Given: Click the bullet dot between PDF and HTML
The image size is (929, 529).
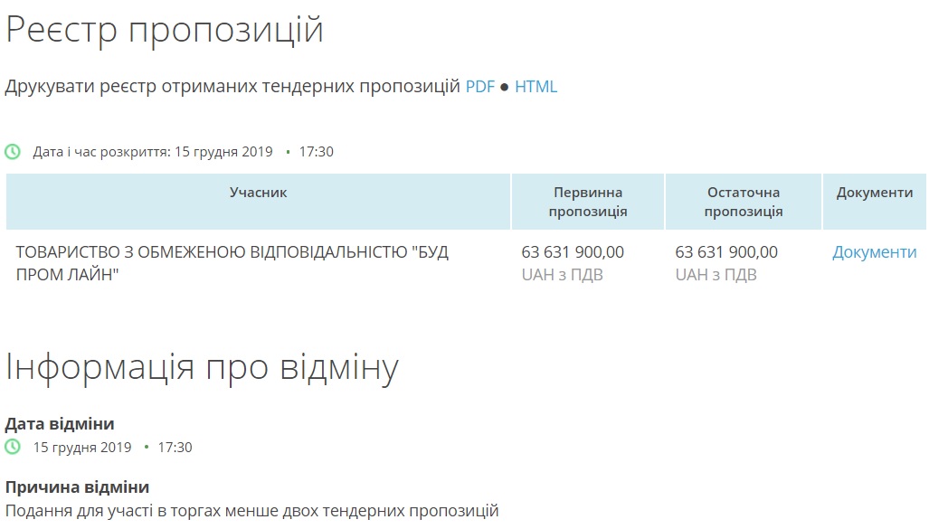Looking at the screenshot, I should [x=505, y=88].
